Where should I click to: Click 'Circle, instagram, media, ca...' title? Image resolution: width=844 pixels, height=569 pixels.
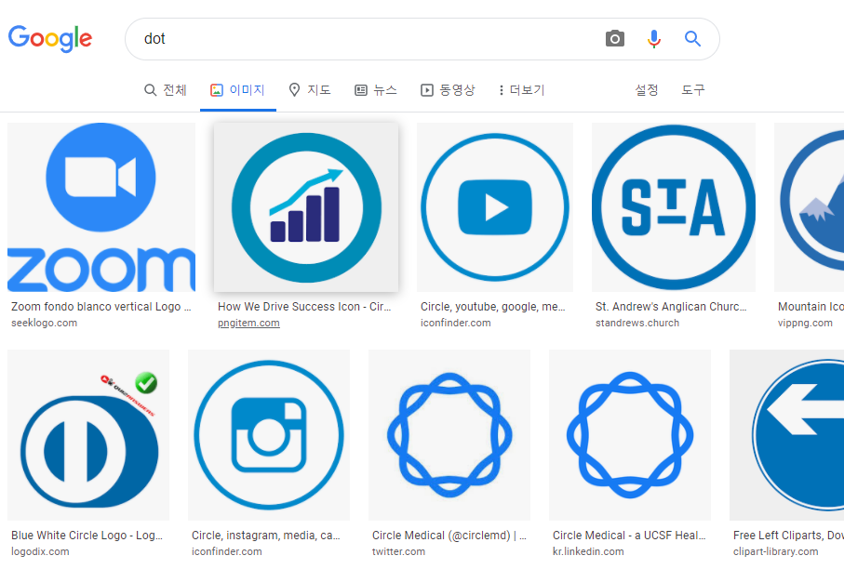(x=266, y=536)
